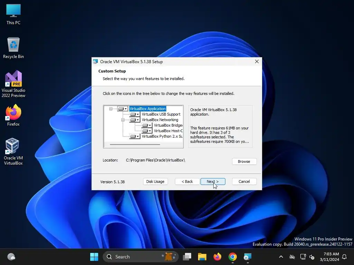The height and width of the screenshot is (265, 354).
Task: Click the Disk Usage button
Action: 155,181
